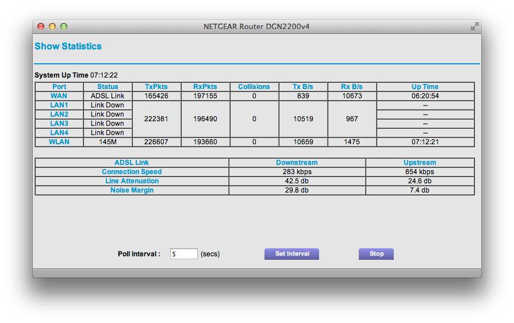Toggle fullscreen using the title bar arrows icon
The width and height of the screenshot is (514, 323).
point(474,26)
